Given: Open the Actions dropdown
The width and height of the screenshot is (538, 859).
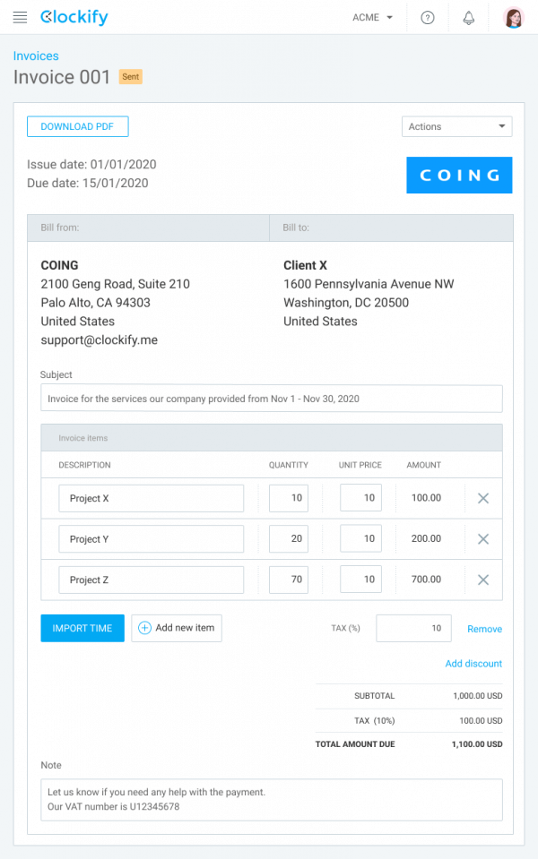Looking at the screenshot, I should 456,126.
